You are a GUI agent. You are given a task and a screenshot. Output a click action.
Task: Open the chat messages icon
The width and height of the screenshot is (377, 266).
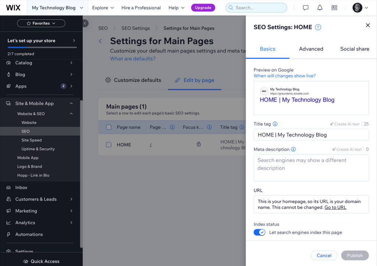point(305,8)
